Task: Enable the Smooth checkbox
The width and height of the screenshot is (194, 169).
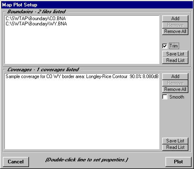Action: 165,97
